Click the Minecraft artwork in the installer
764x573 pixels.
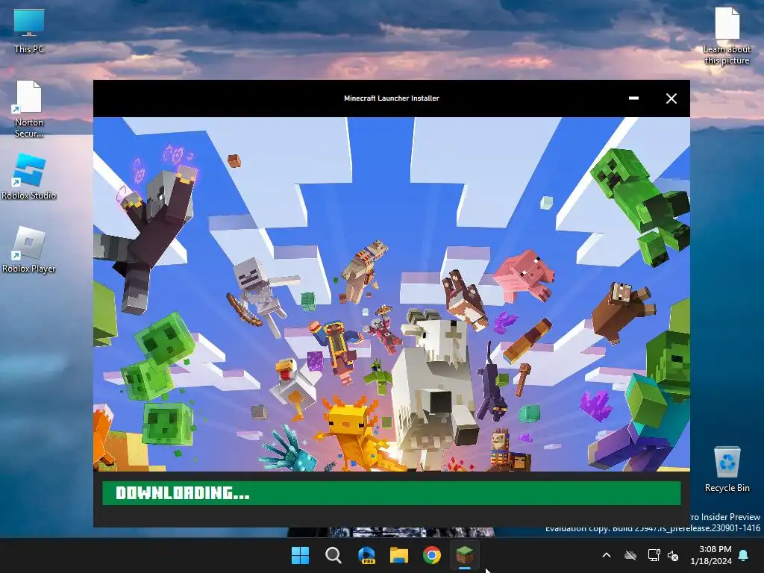[x=392, y=294]
